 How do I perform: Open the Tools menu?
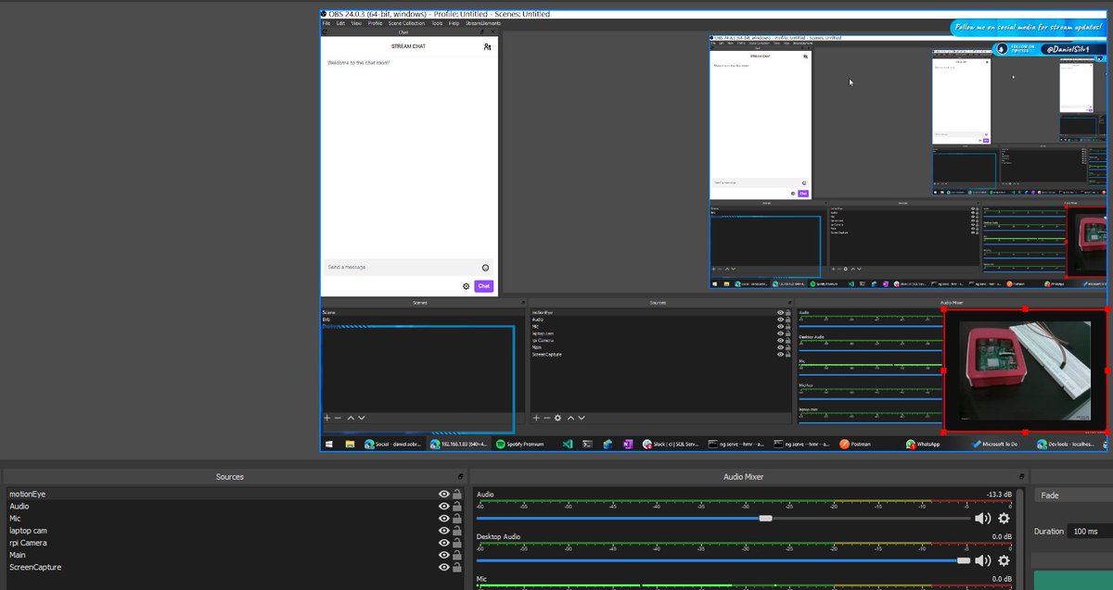click(437, 23)
